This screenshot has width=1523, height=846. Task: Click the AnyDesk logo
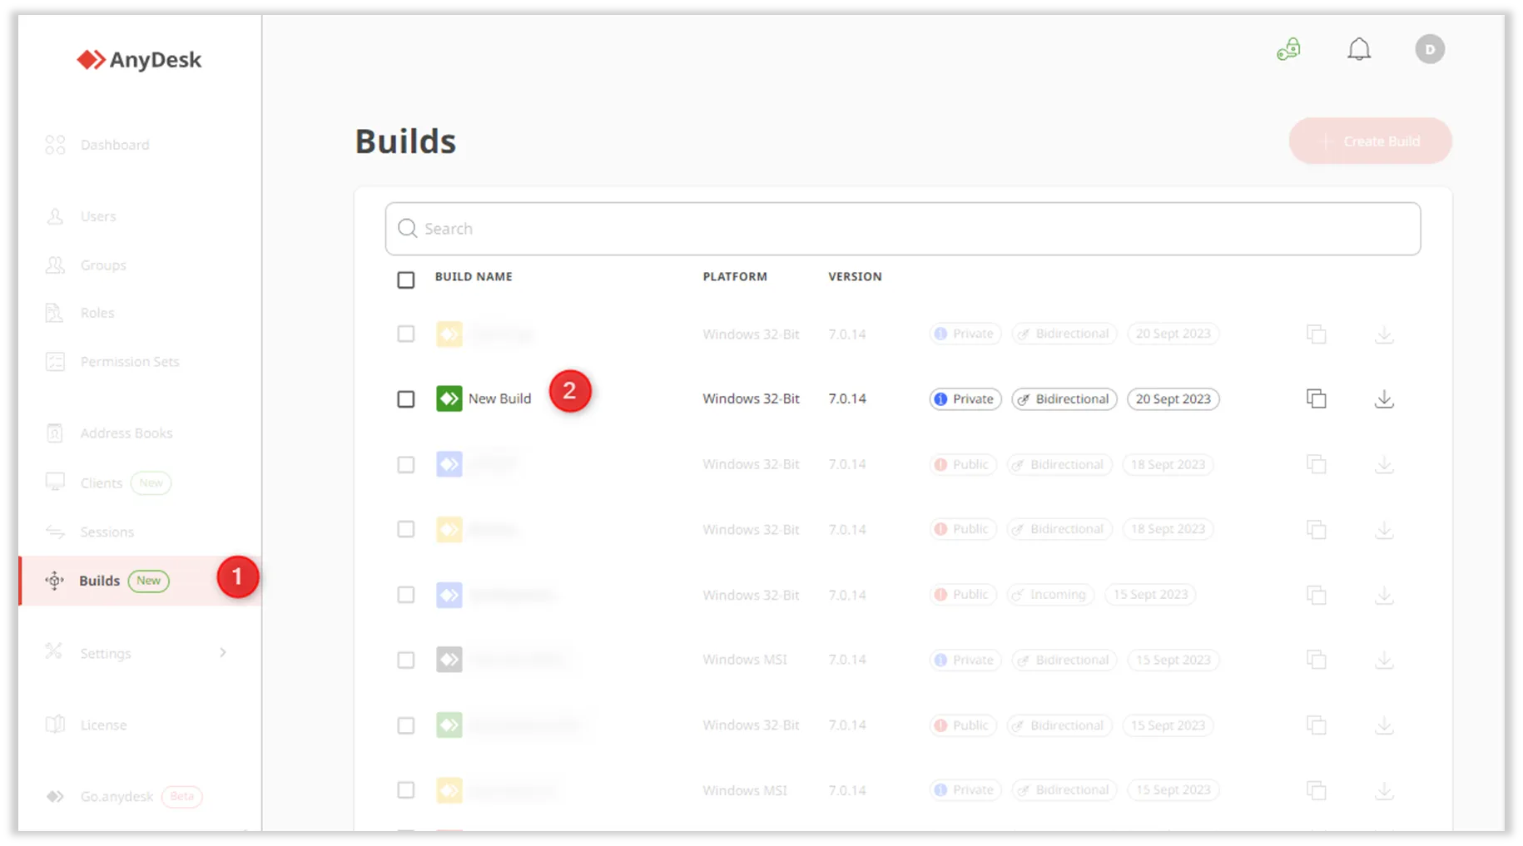click(x=139, y=60)
